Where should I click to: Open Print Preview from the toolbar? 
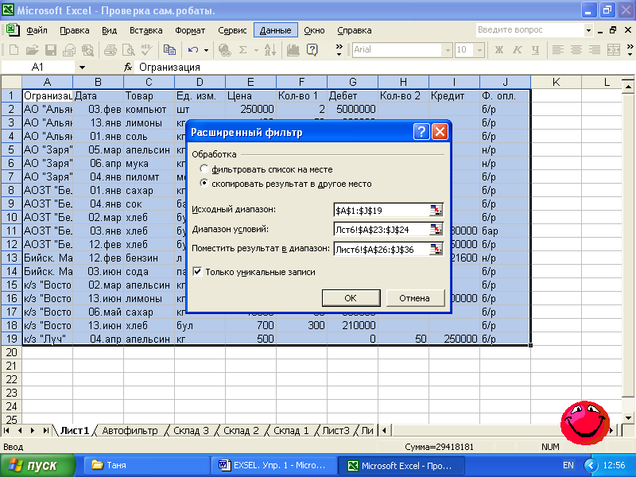pos(129,49)
